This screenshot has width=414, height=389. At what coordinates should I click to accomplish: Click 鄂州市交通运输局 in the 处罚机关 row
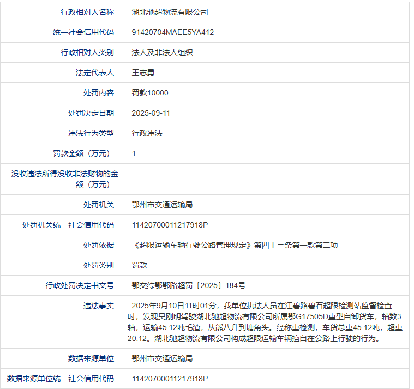162,205
